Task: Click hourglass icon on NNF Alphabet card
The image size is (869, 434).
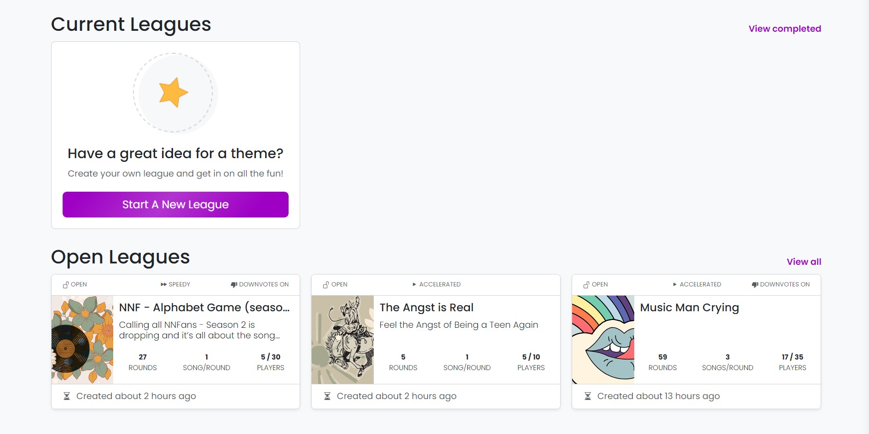Action: click(67, 396)
